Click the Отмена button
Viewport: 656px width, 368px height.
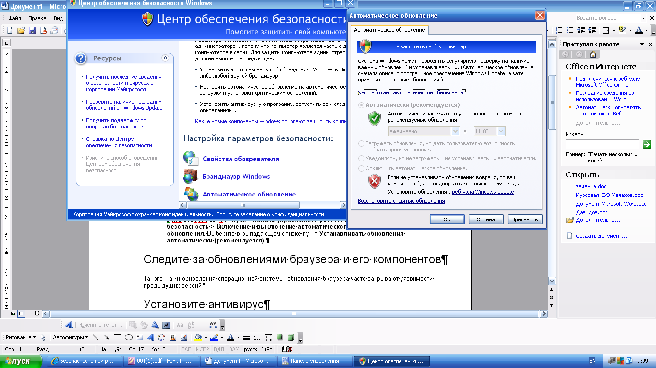486,219
